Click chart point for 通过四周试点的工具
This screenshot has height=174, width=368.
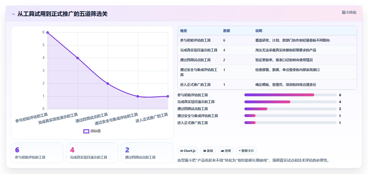pos(108,84)
